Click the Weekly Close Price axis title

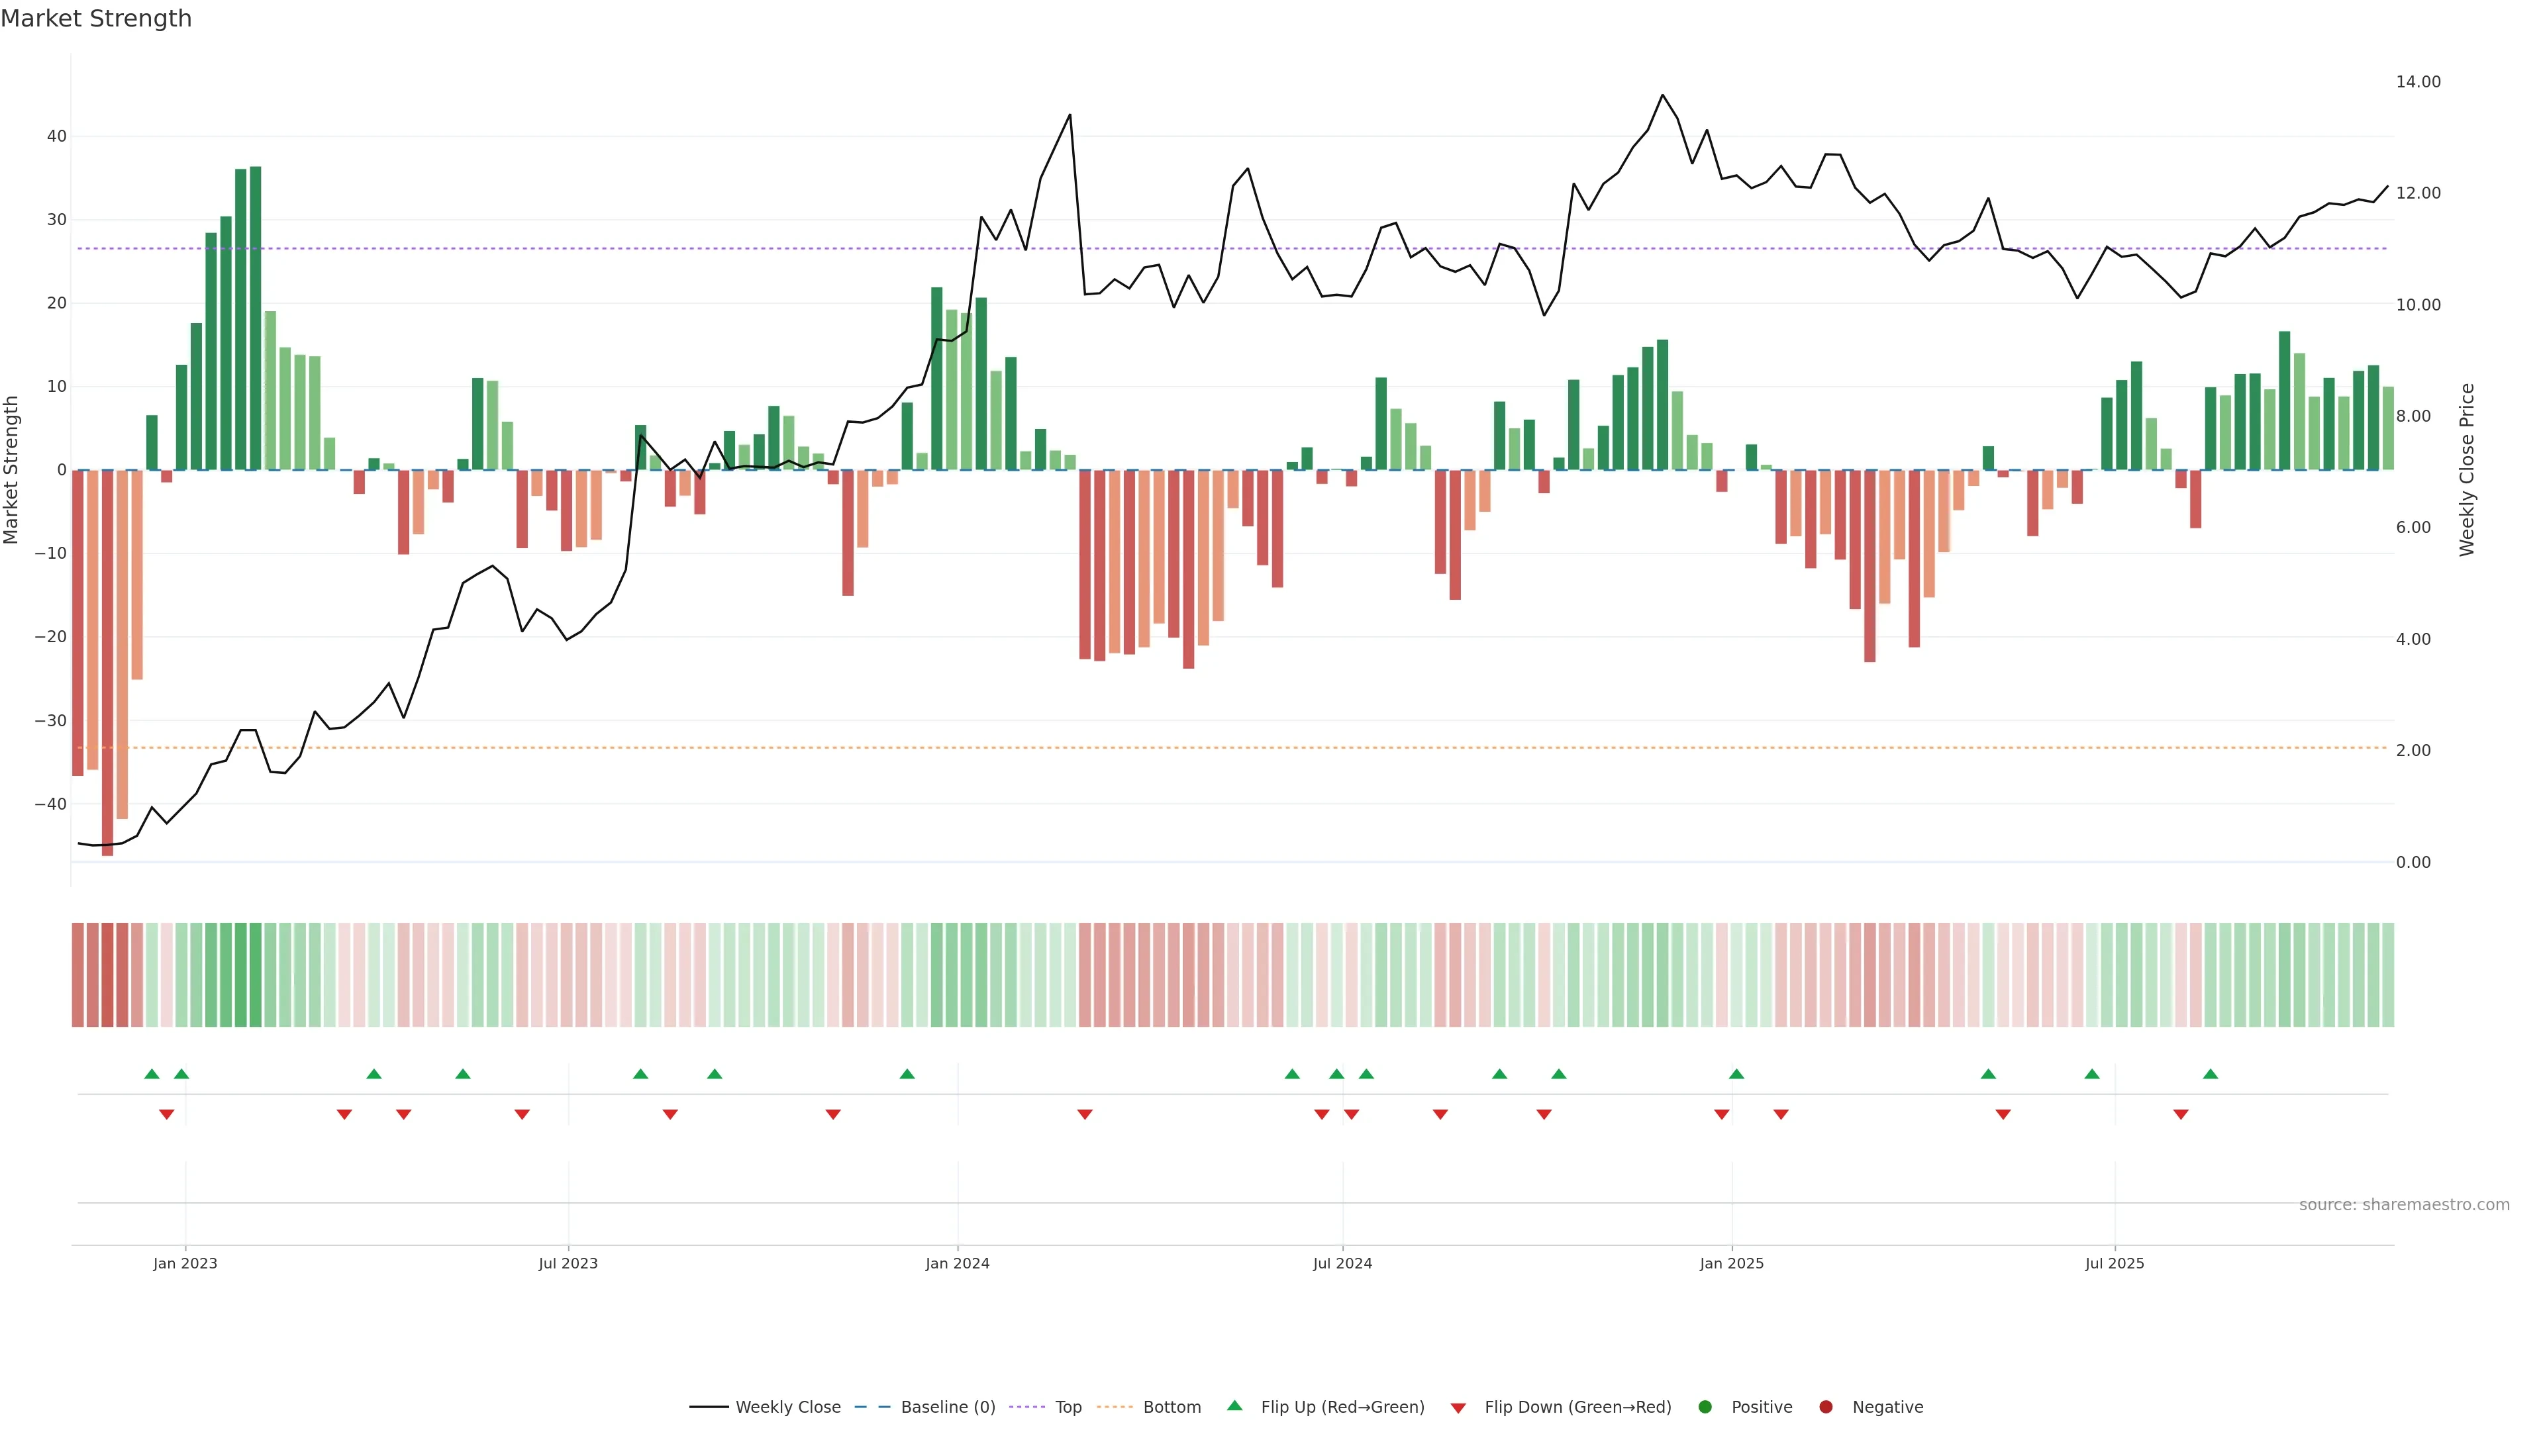pos(2467,470)
